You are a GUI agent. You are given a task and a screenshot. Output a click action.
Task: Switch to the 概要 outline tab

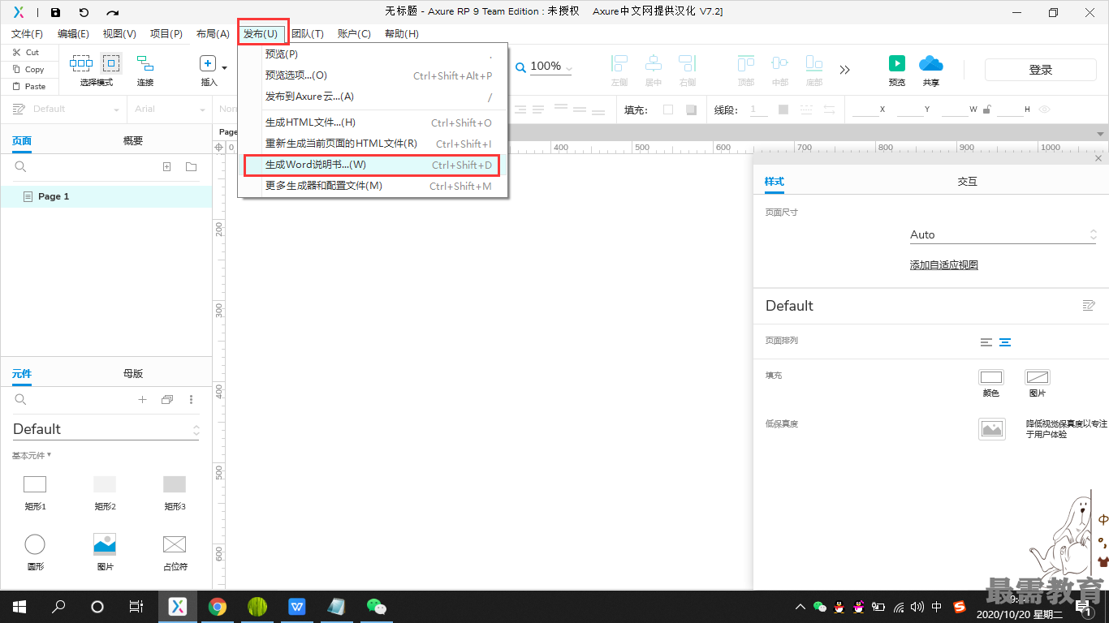pyautogui.click(x=133, y=140)
